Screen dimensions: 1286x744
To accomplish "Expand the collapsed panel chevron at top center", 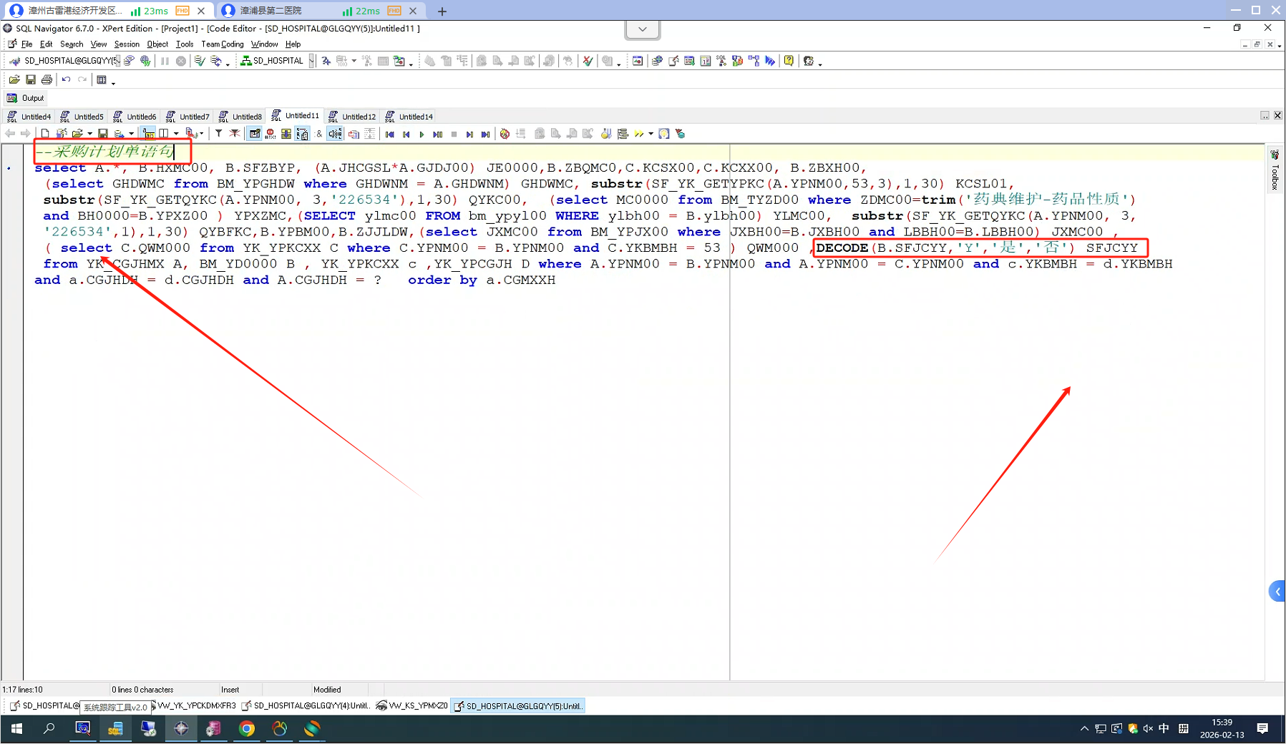I will coord(642,29).
